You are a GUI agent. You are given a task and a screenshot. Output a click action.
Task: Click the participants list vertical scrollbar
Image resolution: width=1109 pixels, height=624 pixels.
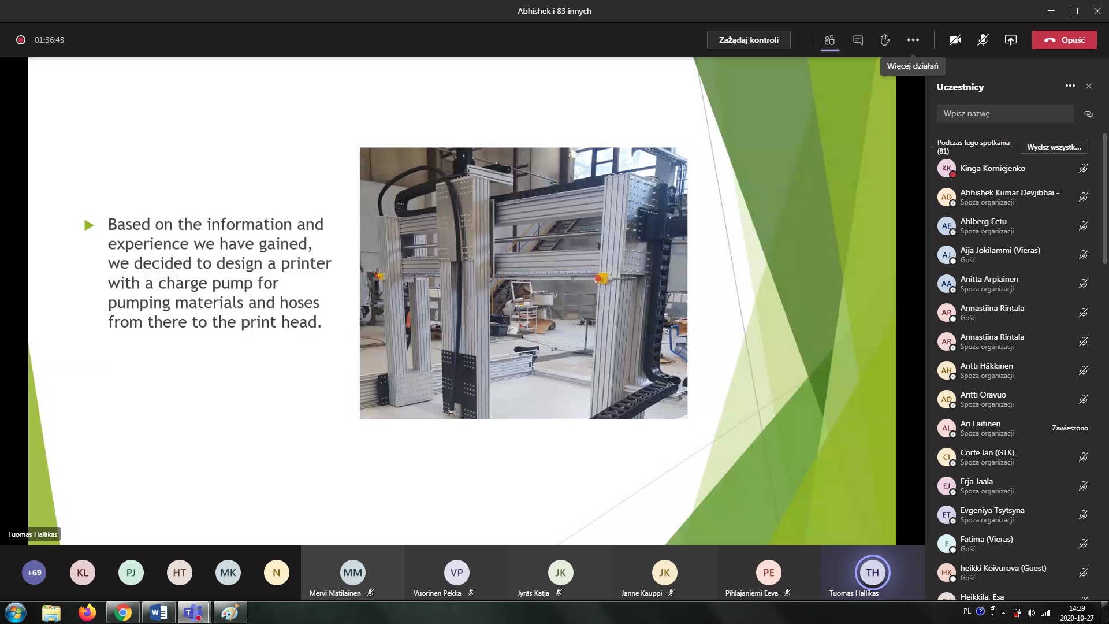point(1105,199)
